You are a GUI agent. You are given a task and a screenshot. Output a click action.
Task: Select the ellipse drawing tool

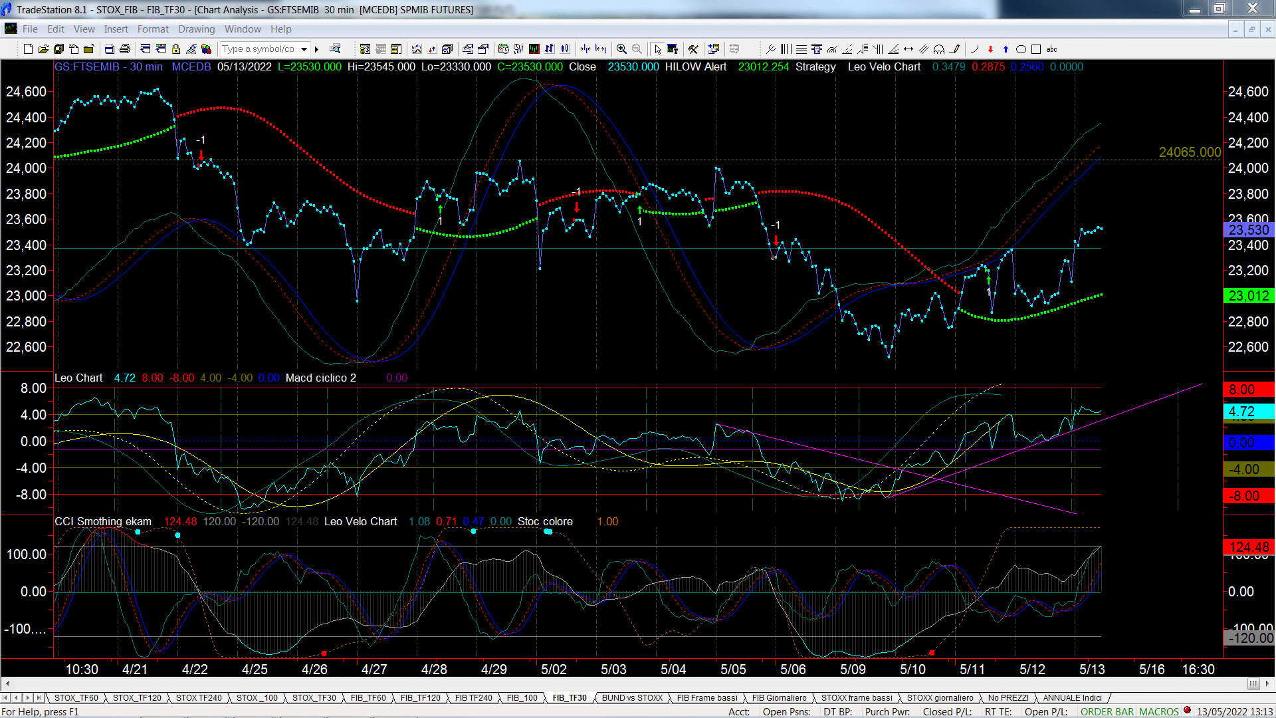pos(1021,49)
